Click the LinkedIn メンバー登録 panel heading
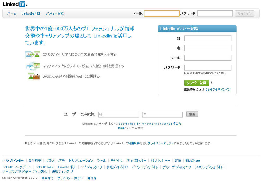The height and width of the screenshot is (186, 262). [x=179, y=29]
